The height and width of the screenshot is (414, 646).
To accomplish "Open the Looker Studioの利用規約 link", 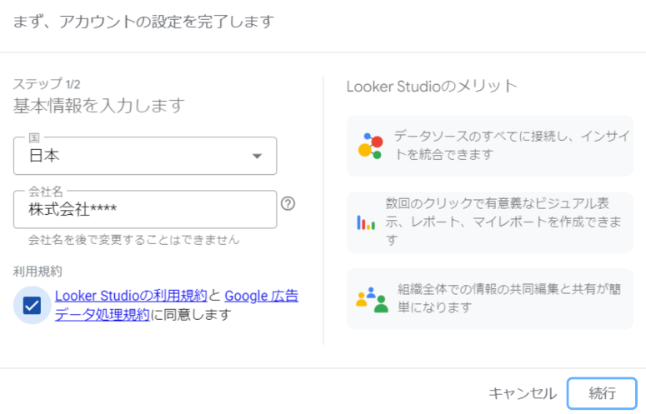I will click(x=131, y=296).
